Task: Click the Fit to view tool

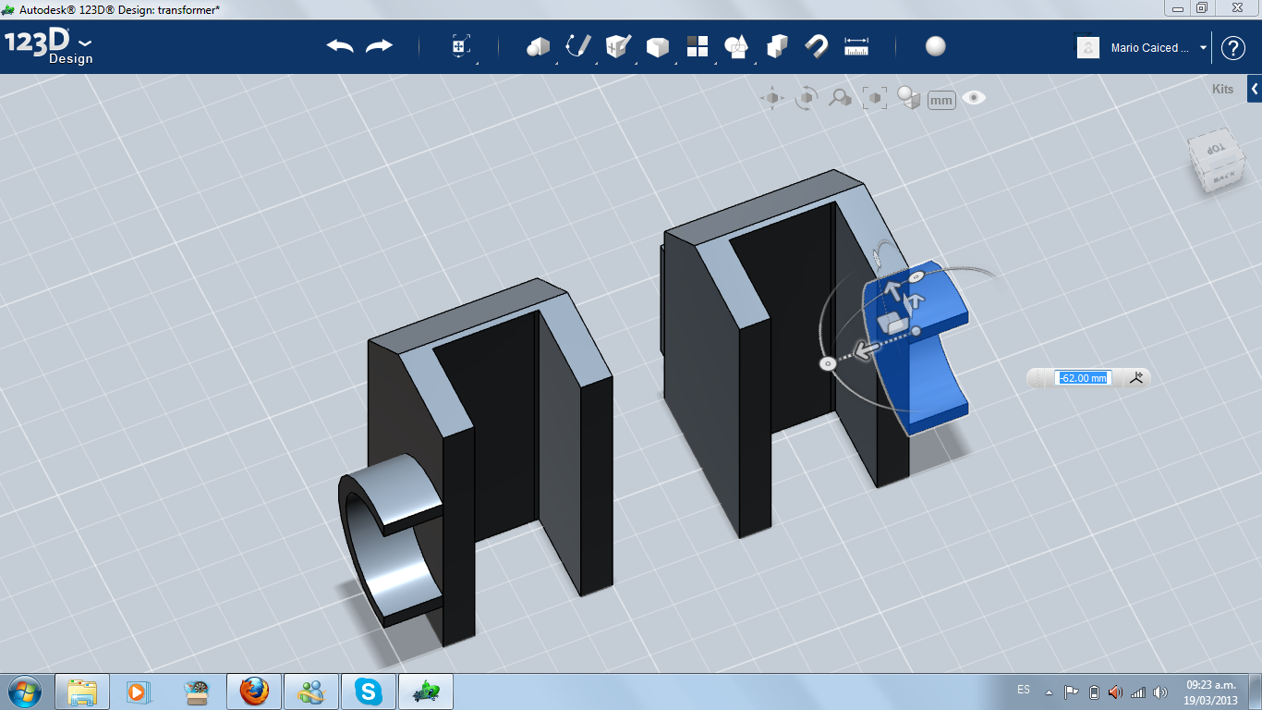Action: tap(874, 98)
